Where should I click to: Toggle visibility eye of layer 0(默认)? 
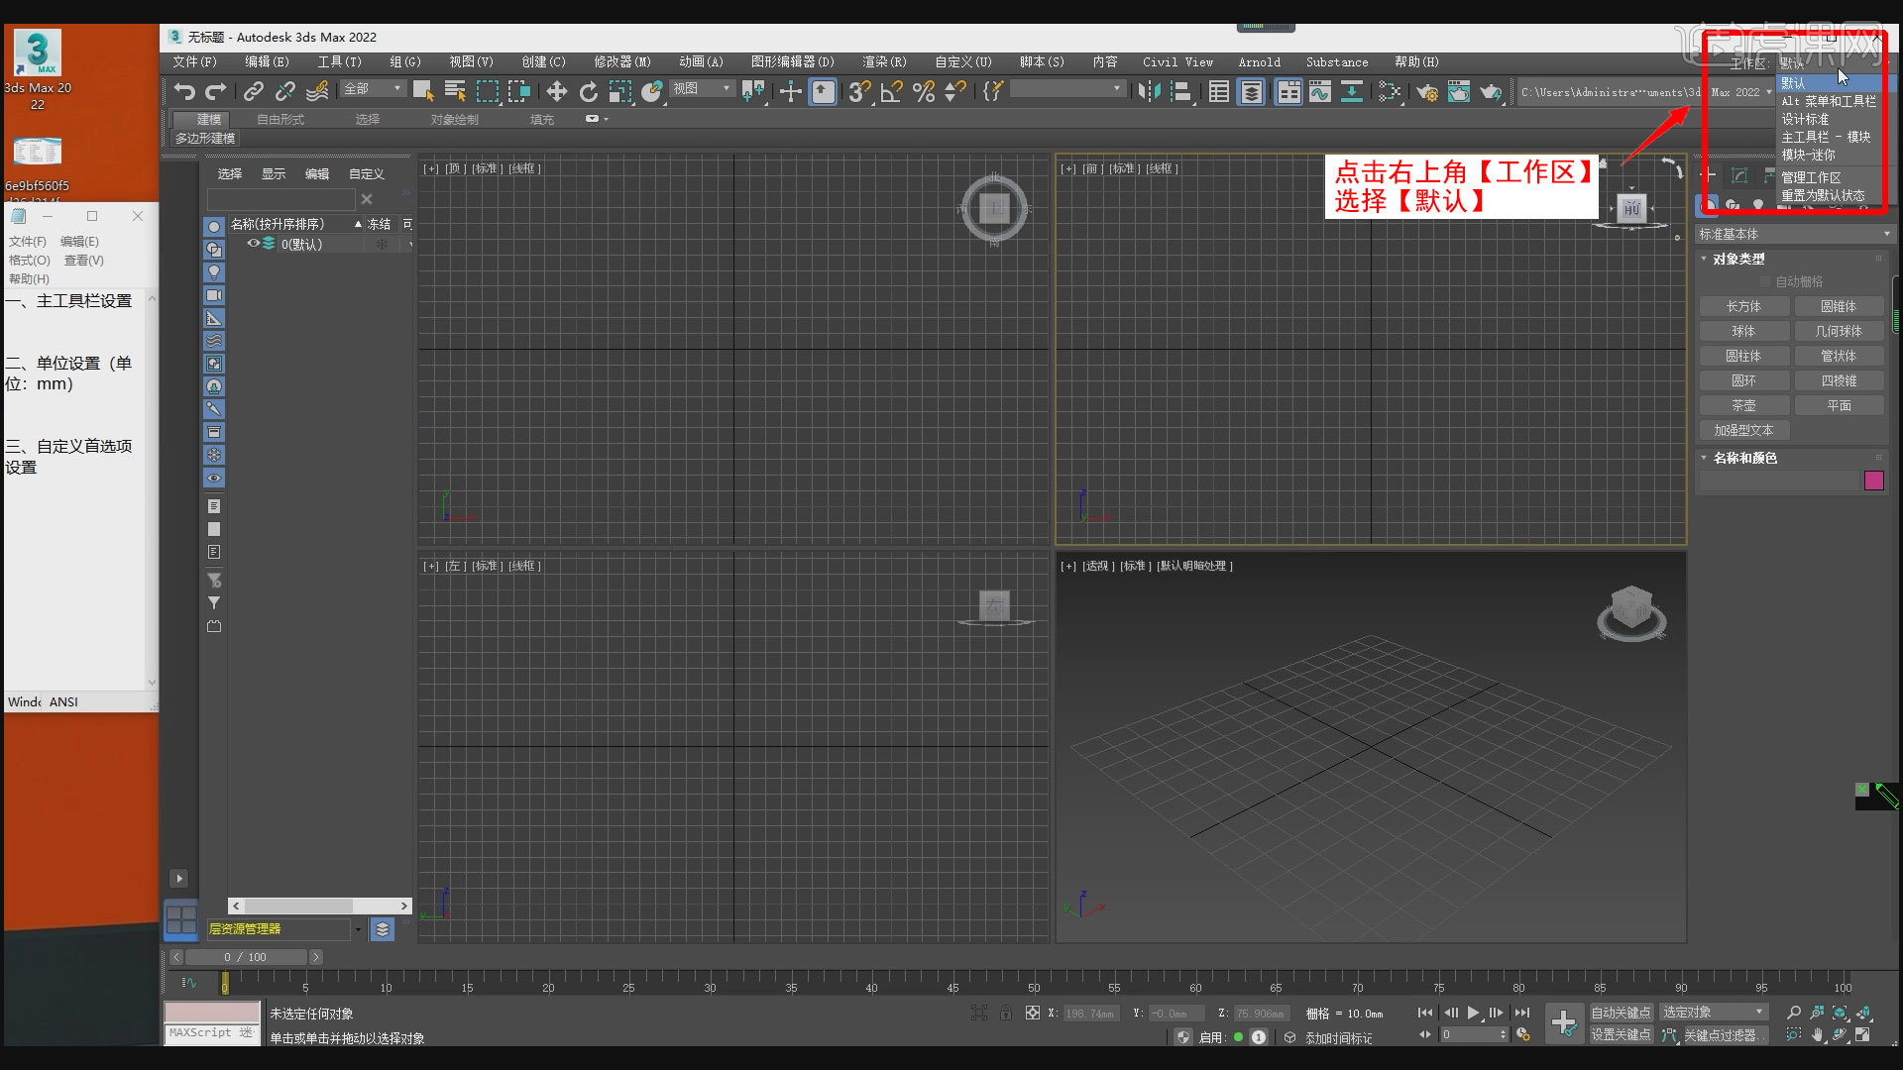253,244
